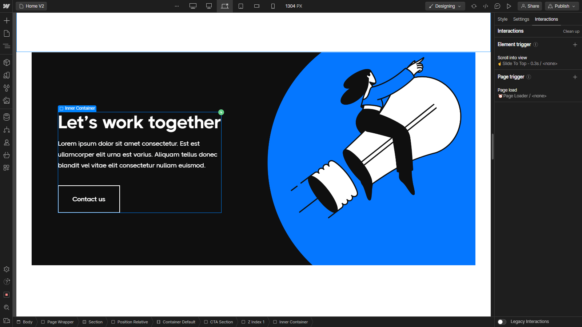Open the Settings tab
This screenshot has width=582, height=327.
pos(521,19)
